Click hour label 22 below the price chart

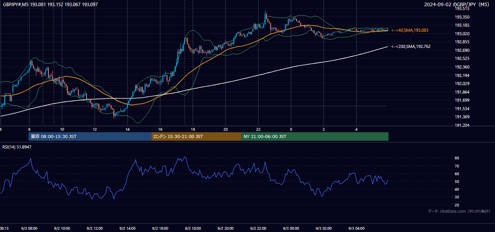coord(258,129)
